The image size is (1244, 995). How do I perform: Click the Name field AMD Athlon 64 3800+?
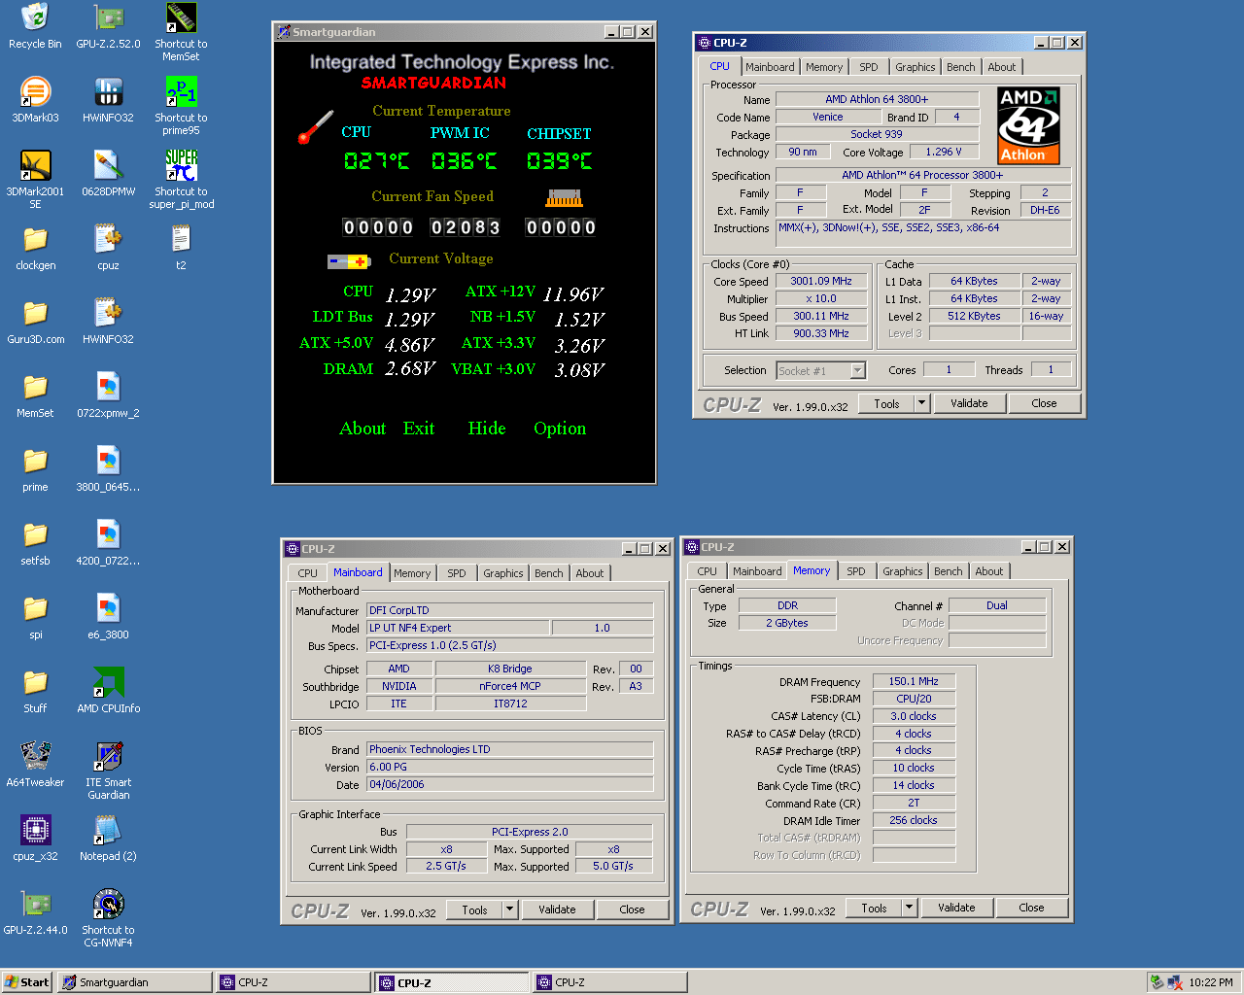coord(877,99)
